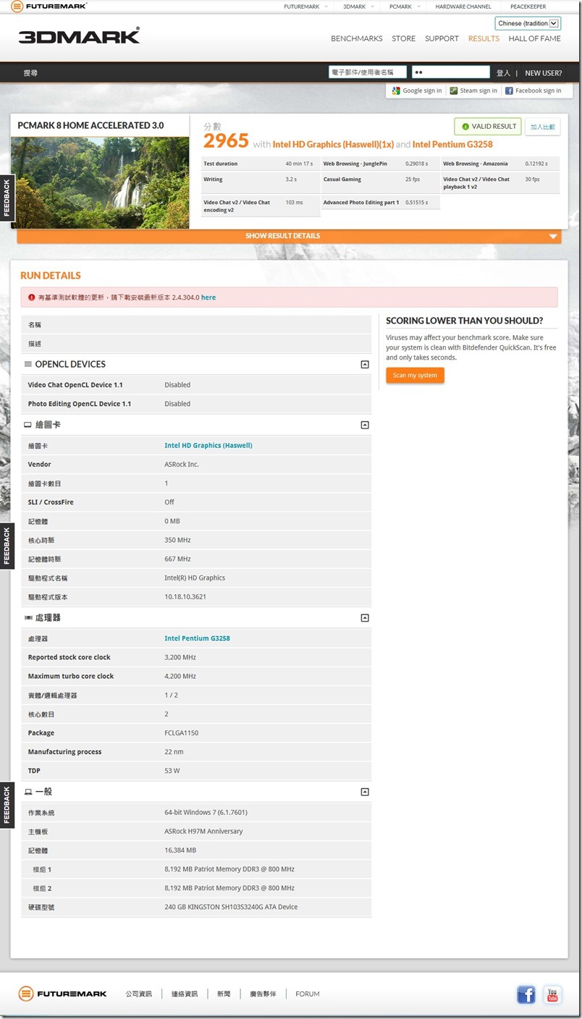Open Intel Pentium G3258 link in 處理器 row
The height and width of the screenshot is (1019, 582).
(x=197, y=638)
